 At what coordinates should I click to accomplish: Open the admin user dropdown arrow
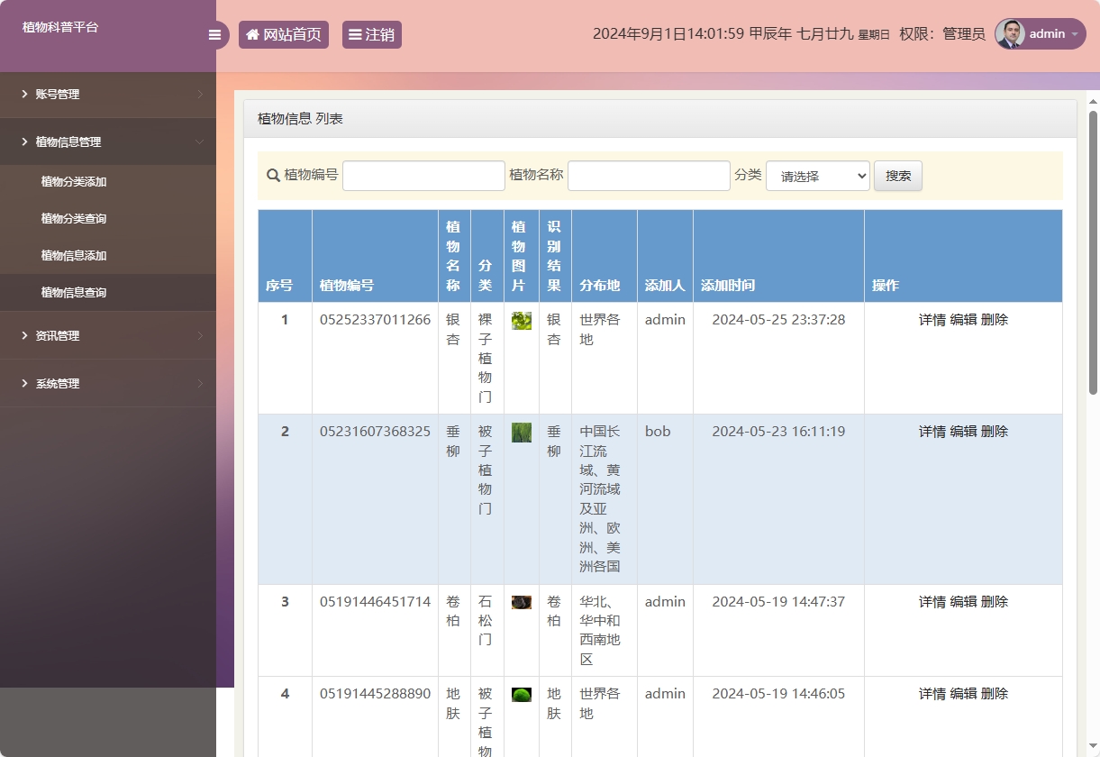pos(1075,34)
